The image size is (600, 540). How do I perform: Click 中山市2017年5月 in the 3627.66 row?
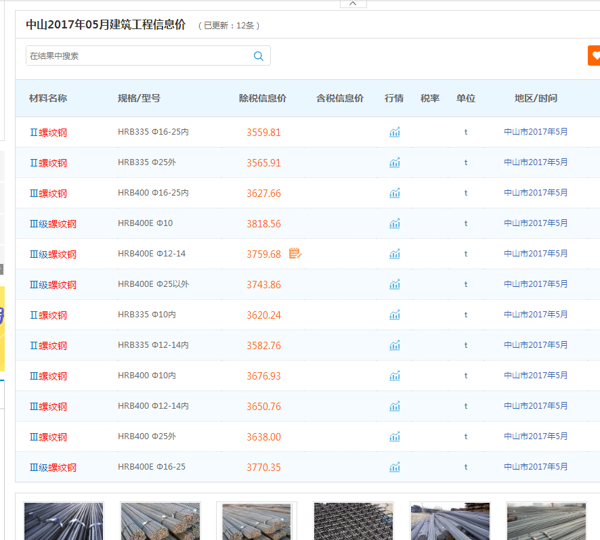[x=536, y=193]
